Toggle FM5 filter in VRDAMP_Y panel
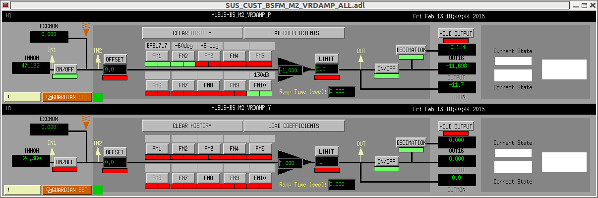Screen dimensions: 598x198 point(260,149)
